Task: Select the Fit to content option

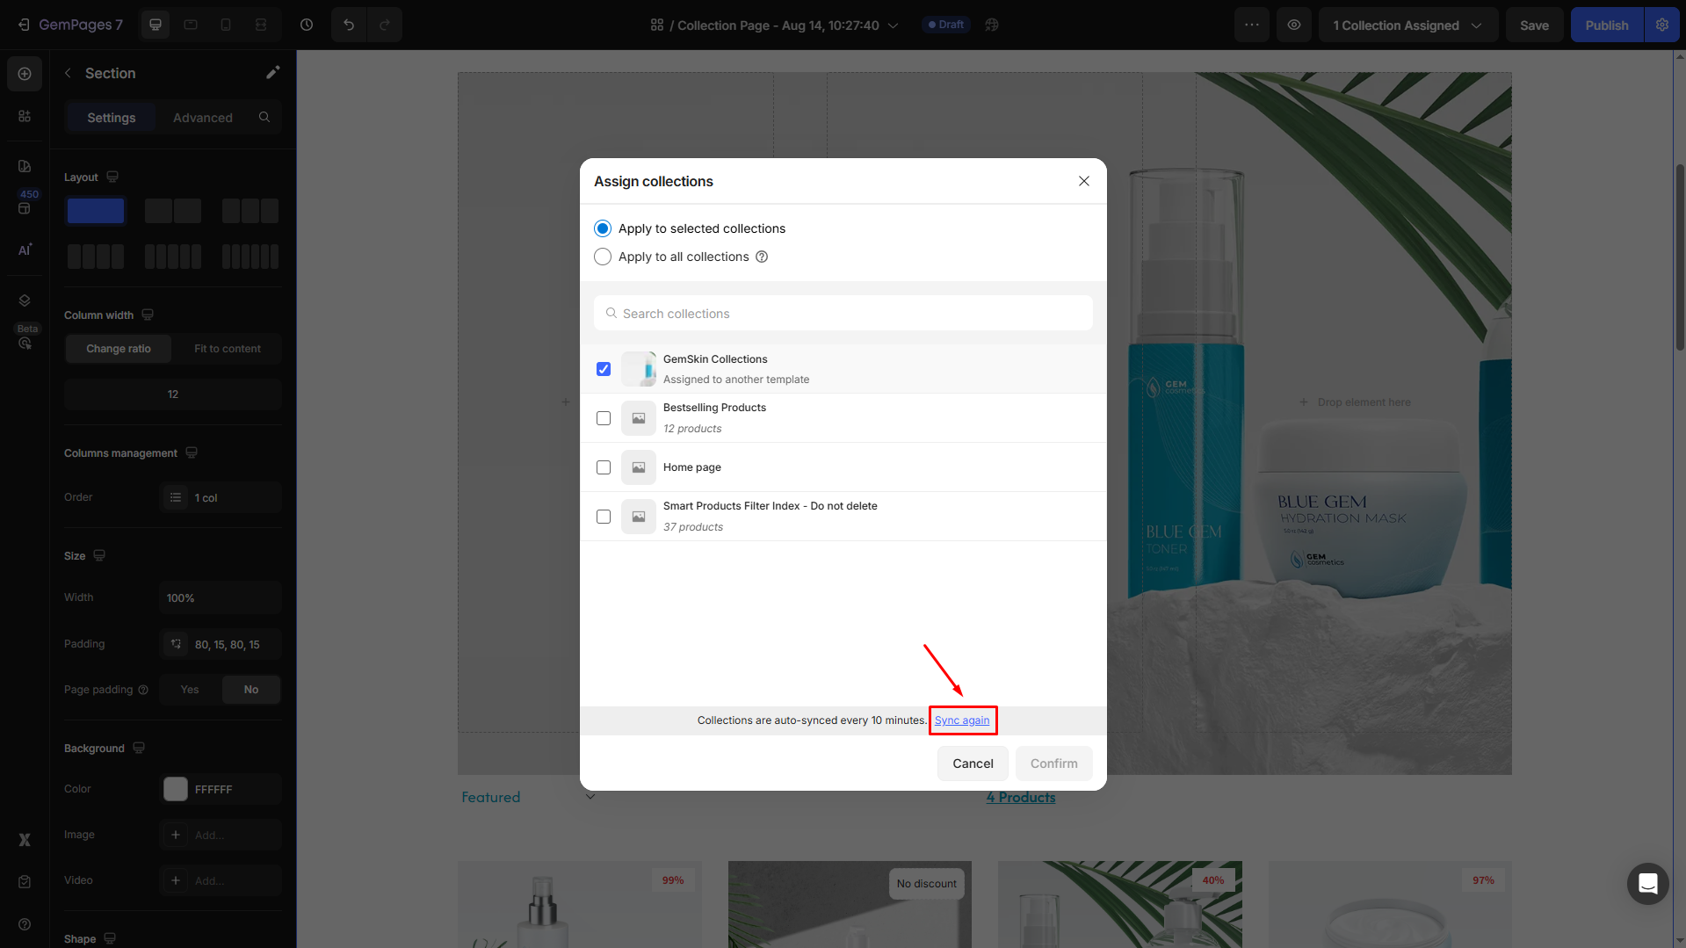Action: 227,349
